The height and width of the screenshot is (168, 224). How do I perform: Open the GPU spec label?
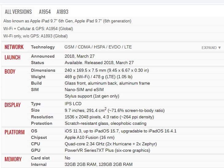36,150
